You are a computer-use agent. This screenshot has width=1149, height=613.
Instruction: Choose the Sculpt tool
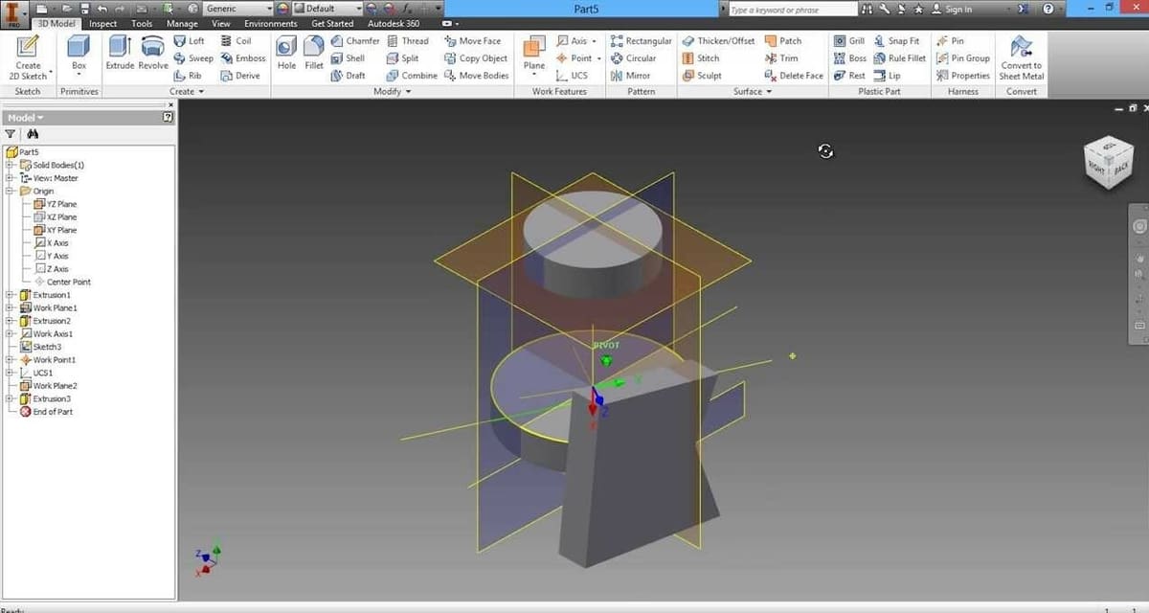(x=702, y=76)
